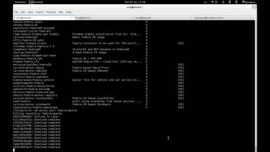Click the row 'openshift/fedora-mariadb'
The height and width of the screenshot is (152, 270).
point(98,89)
